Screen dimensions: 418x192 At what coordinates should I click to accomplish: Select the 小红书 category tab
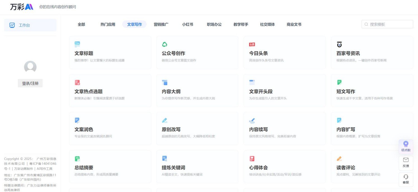click(188, 24)
